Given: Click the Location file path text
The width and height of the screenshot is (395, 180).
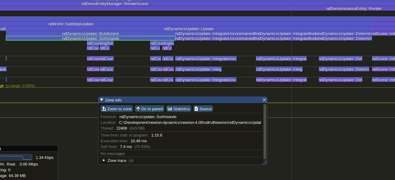Looking at the screenshot, I should coord(190,123).
